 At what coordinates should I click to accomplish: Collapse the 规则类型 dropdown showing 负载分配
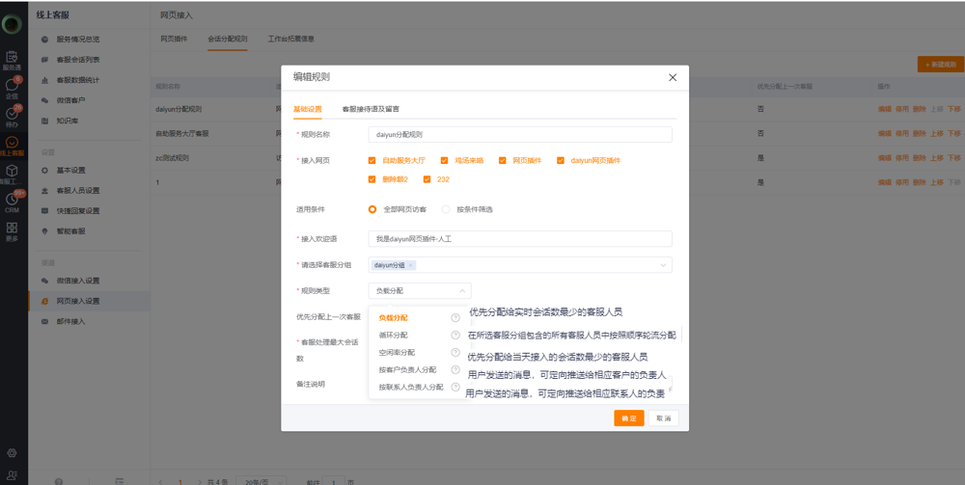[462, 290]
